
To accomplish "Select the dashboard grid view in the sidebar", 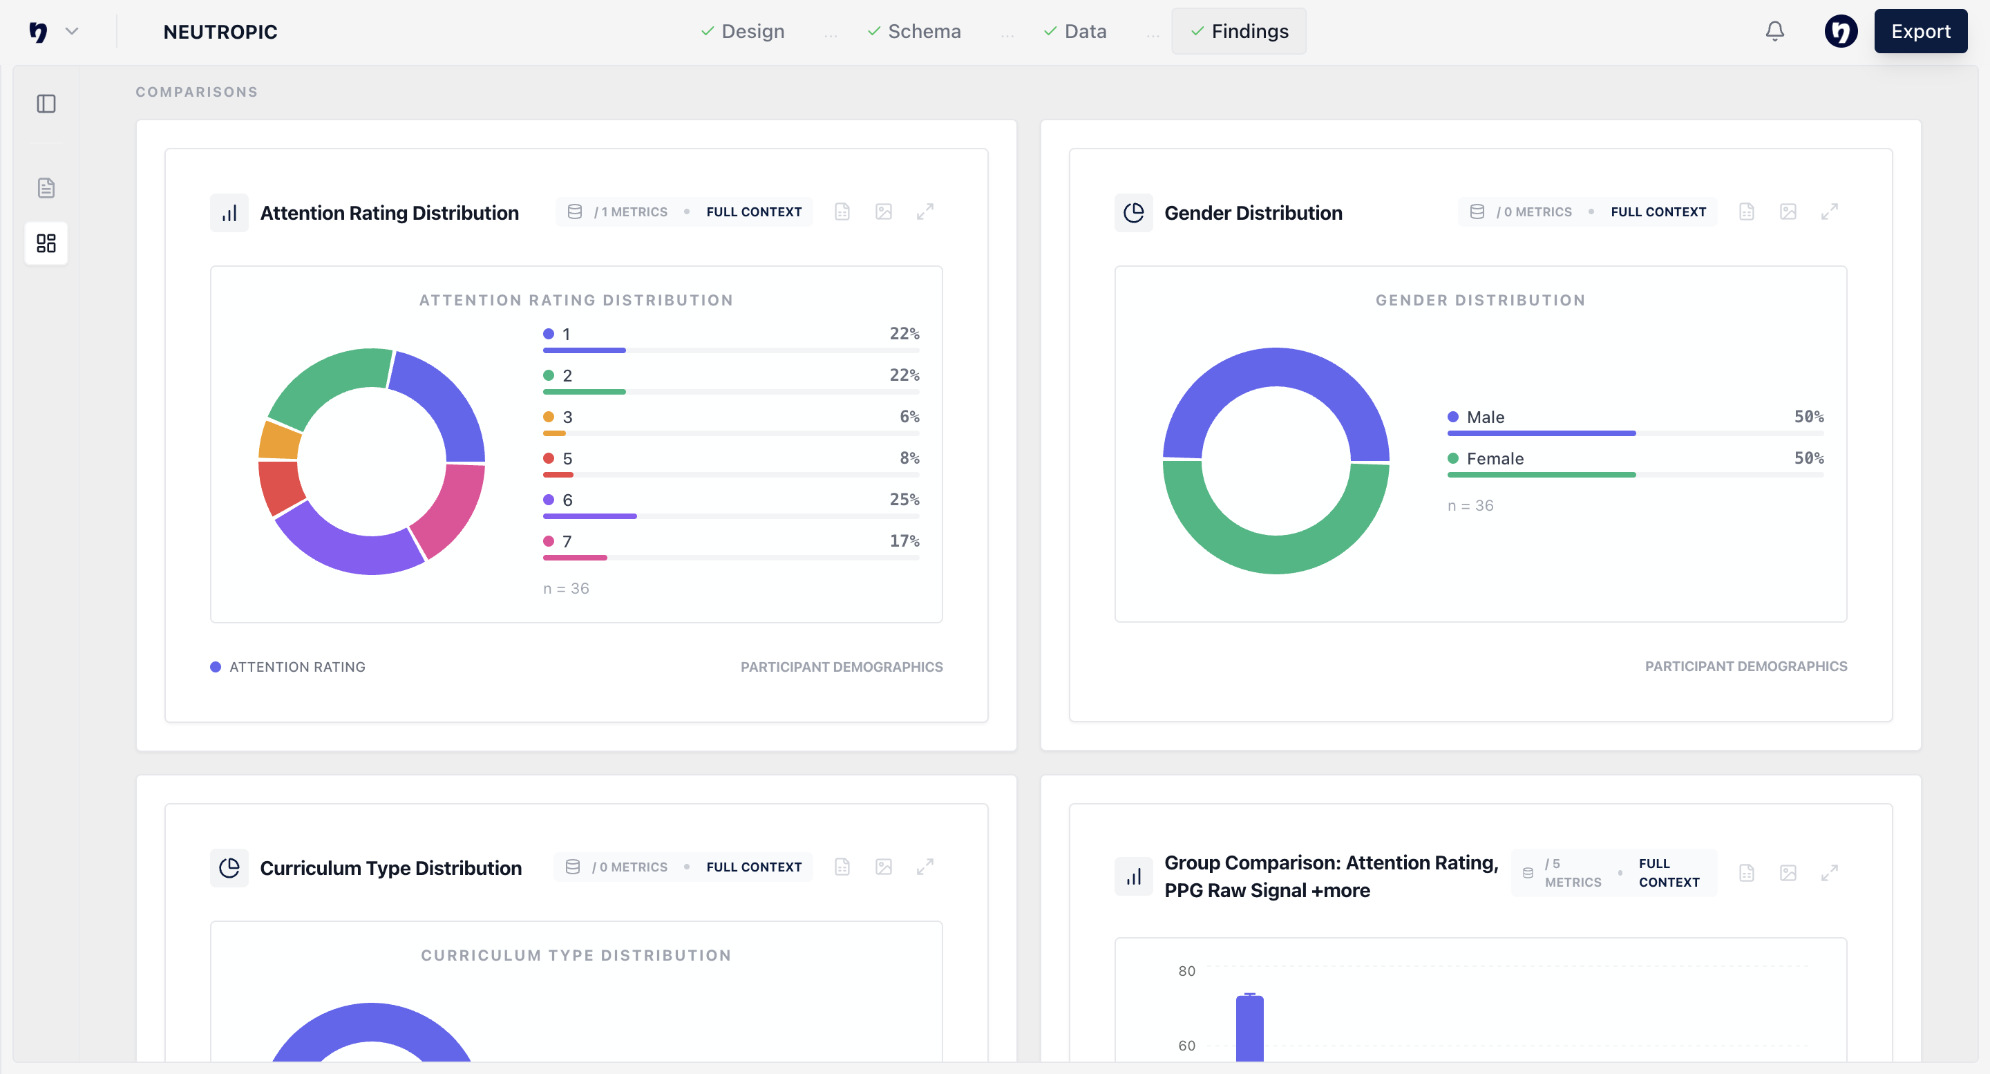I will pos(46,243).
